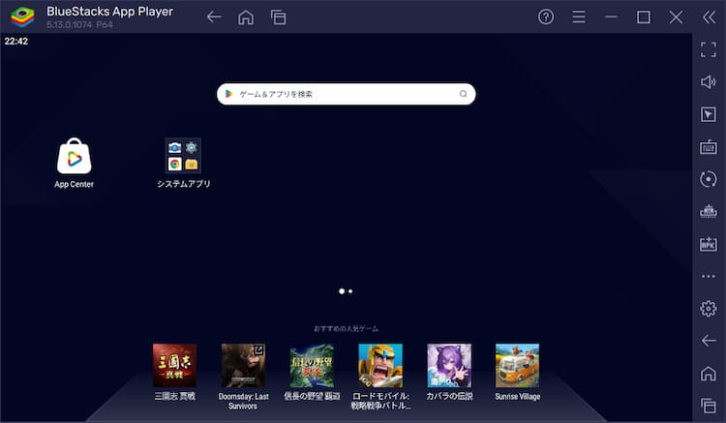The width and height of the screenshot is (726, 423).
Task: Toggle cursor lock in the sidebar
Action: click(x=709, y=114)
